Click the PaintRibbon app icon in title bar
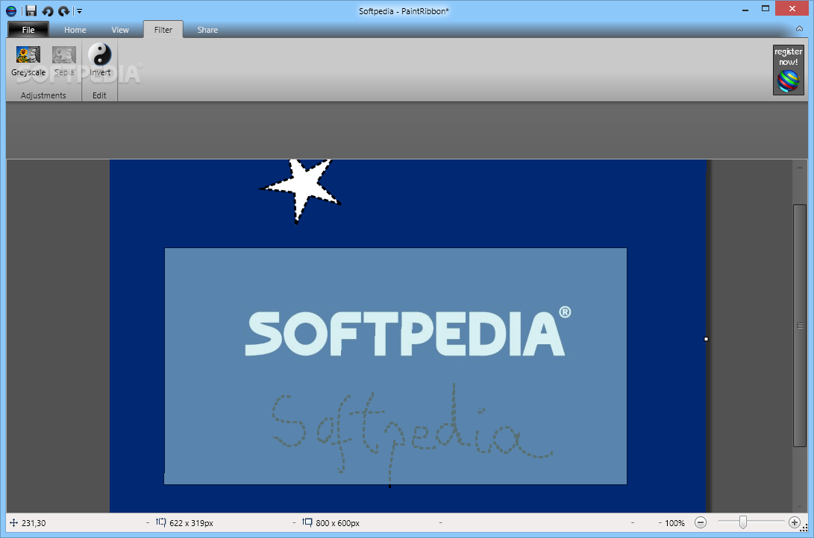 11,10
